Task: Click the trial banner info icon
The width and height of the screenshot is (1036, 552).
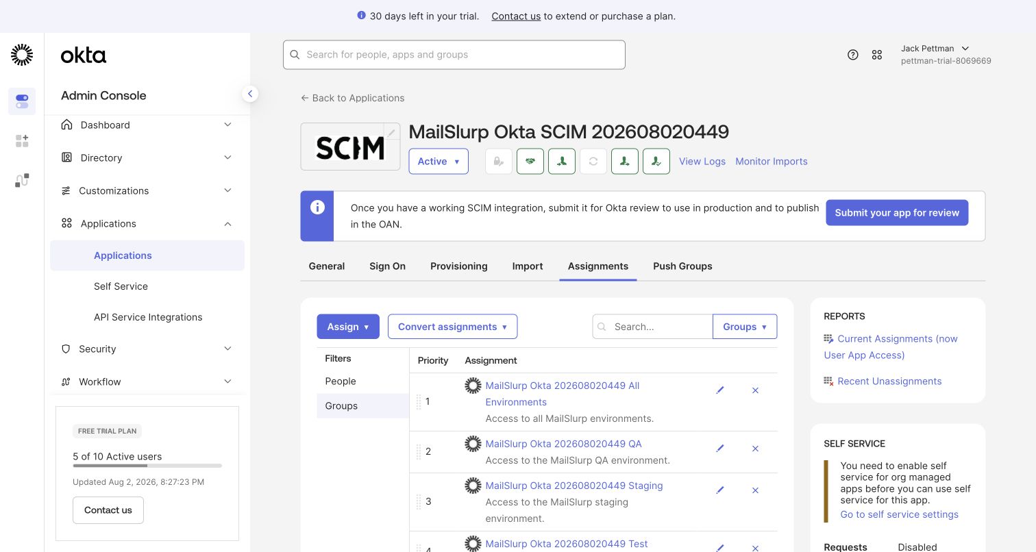Action: click(x=362, y=15)
